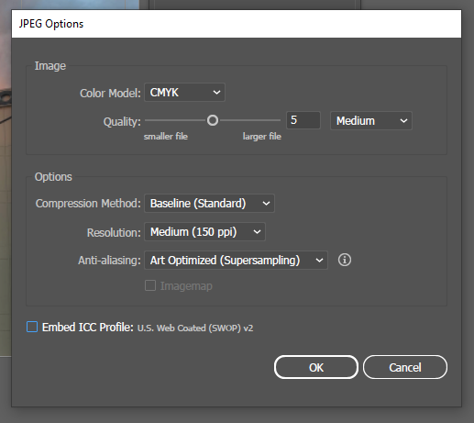Expand the Compression Method dropdown

[209, 204]
